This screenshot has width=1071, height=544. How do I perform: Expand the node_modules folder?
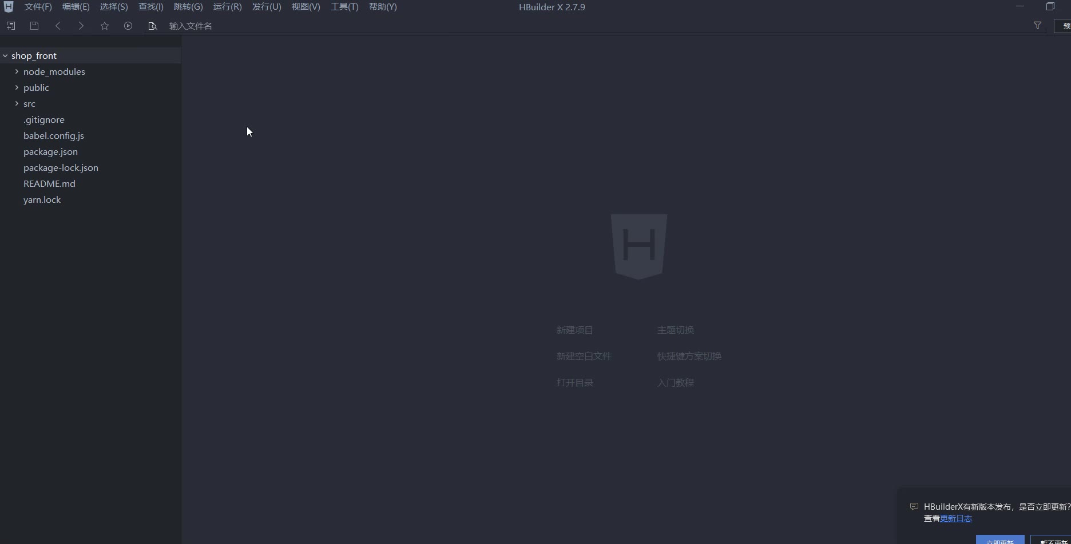(17, 71)
